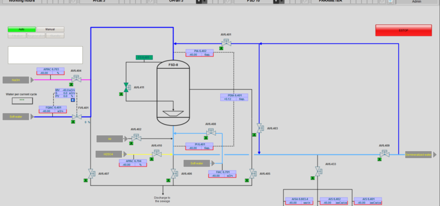The image size is (440, 206).
Task: Select the MV value row of the controller
Action: click(x=65, y=90)
